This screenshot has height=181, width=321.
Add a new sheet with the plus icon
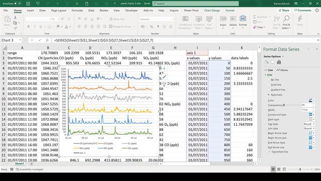[31, 164]
